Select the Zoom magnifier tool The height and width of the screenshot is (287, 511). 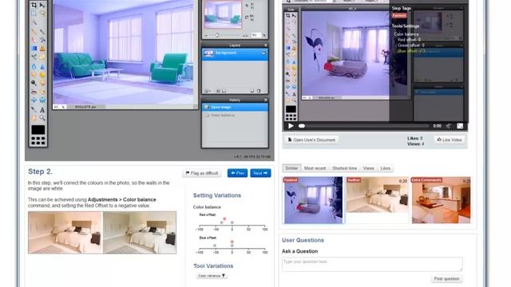pyautogui.click(x=42, y=118)
